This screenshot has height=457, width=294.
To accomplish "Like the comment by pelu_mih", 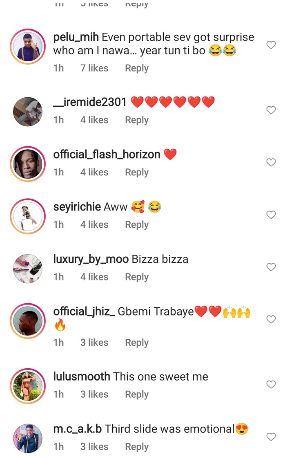I will tap(271, 45).
